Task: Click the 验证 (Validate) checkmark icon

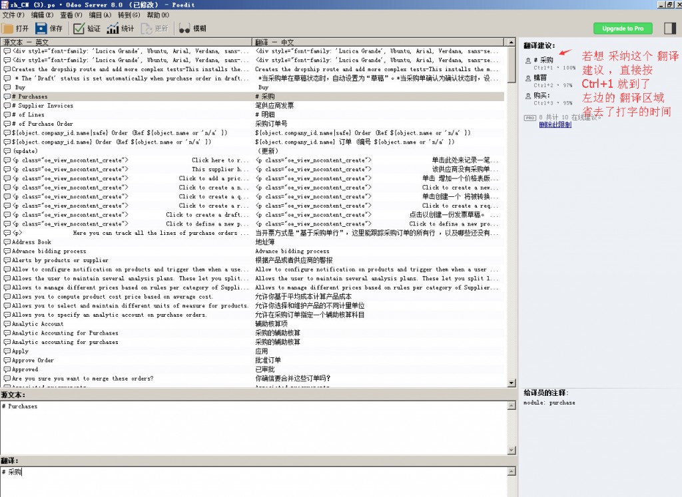Action: 79,29
